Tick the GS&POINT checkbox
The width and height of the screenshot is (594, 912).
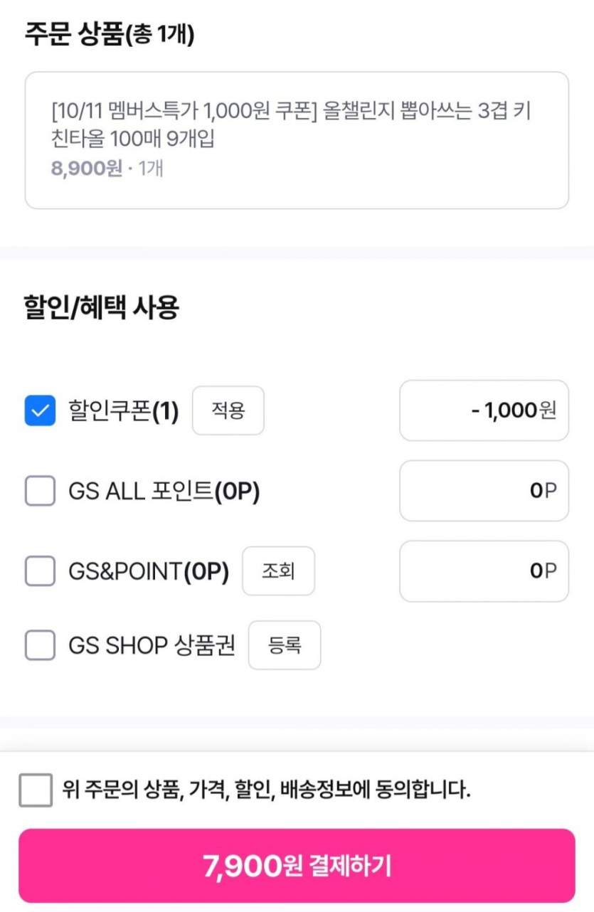point(40,571)
